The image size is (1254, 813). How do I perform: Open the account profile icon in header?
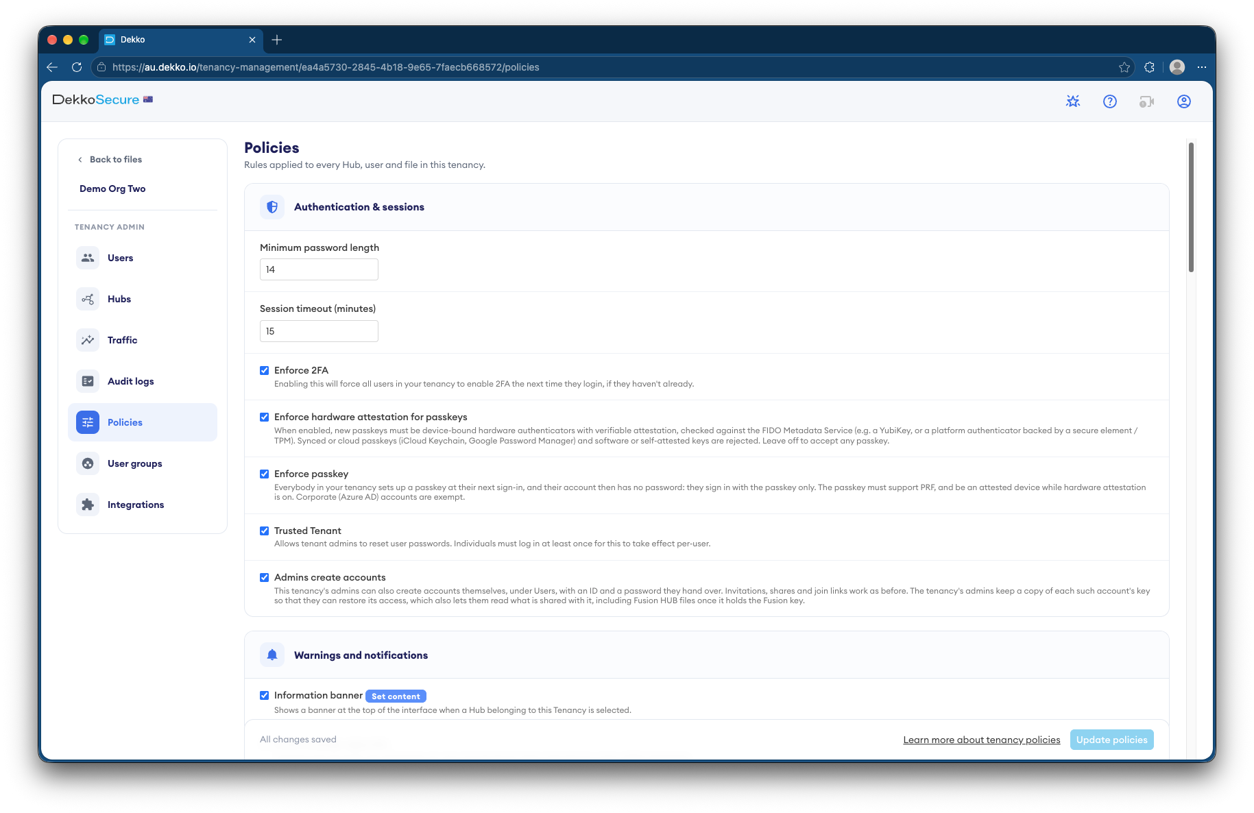pos(1184,101)
